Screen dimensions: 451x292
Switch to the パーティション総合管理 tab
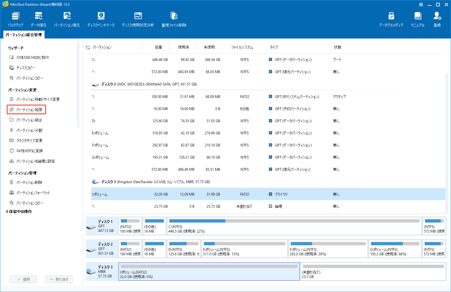click(x=23, y=35)
